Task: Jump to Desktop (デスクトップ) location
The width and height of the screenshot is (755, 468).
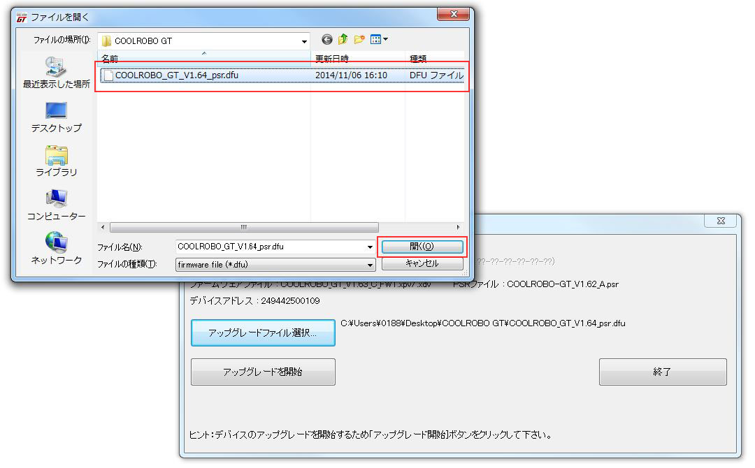Action: pos(57,117)
